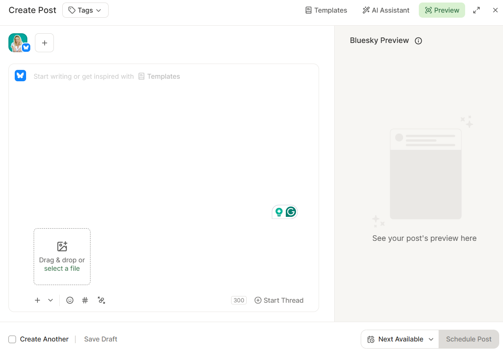Screen dimensions: 503x352
Task: Click 'See your post's preview here' text
Action: click(x=424, y=238)
